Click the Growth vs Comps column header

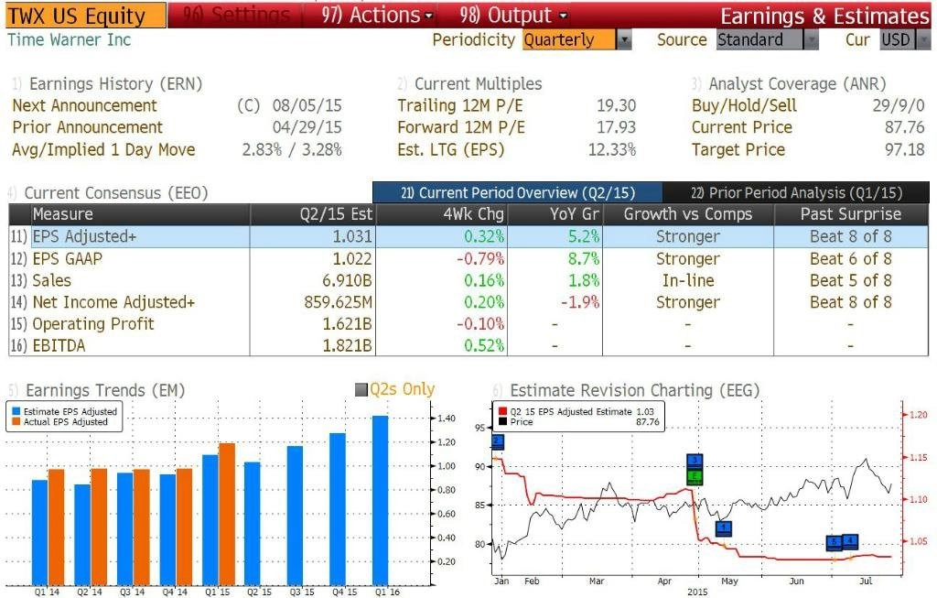688,214
